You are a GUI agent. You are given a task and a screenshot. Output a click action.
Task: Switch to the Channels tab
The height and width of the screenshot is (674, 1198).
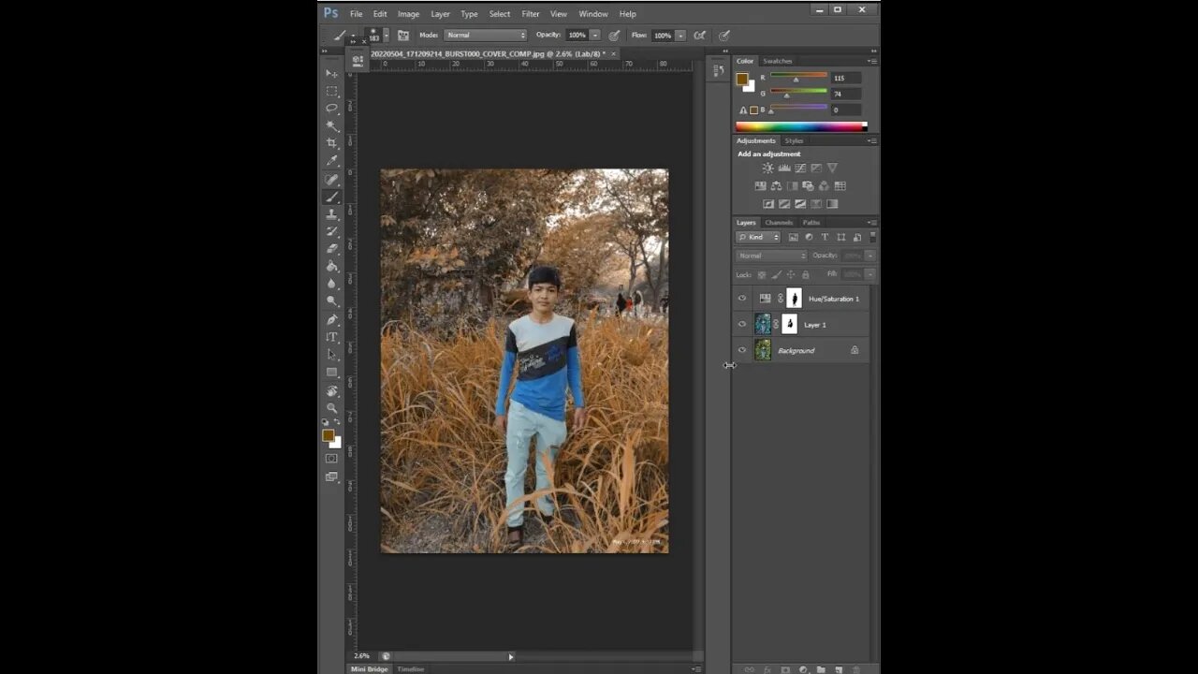pos(779,223)
